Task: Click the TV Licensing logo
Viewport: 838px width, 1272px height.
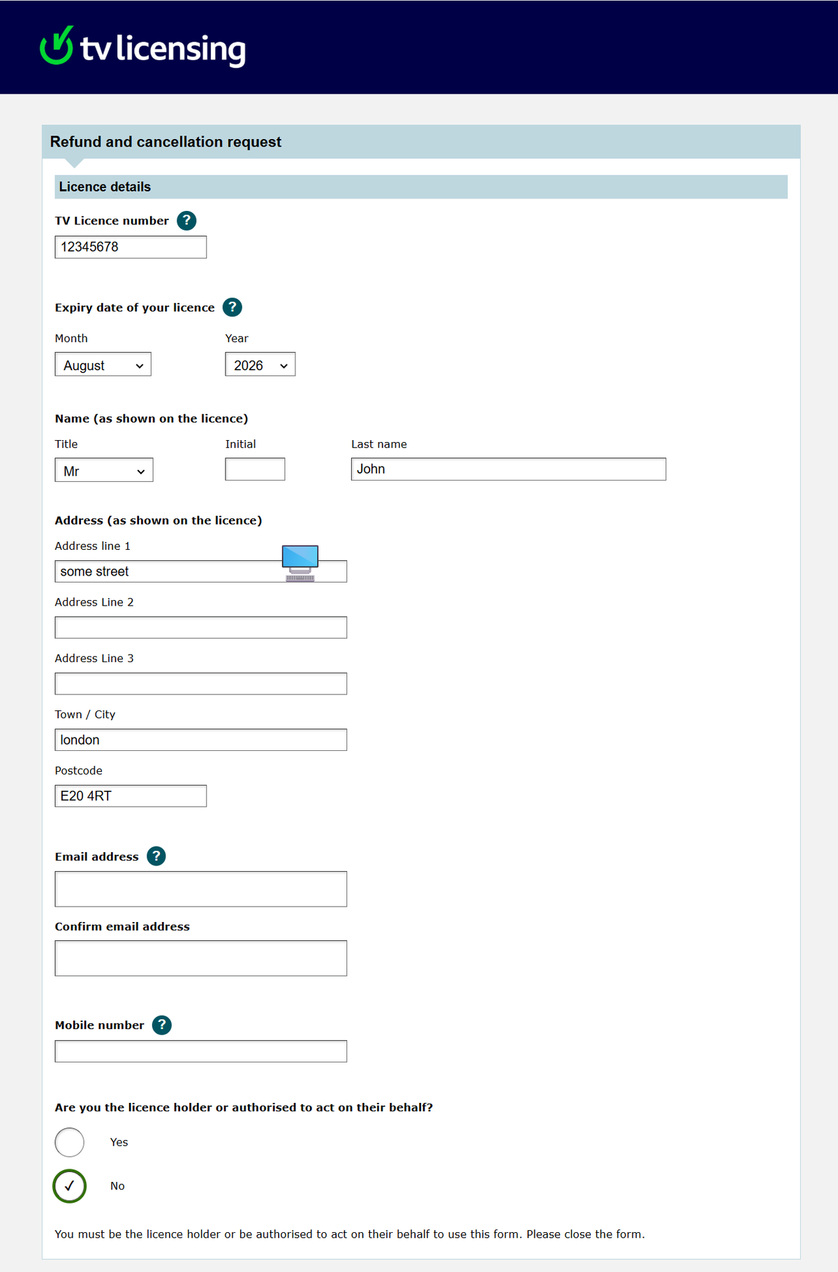Action: click(x=143, y=47)
